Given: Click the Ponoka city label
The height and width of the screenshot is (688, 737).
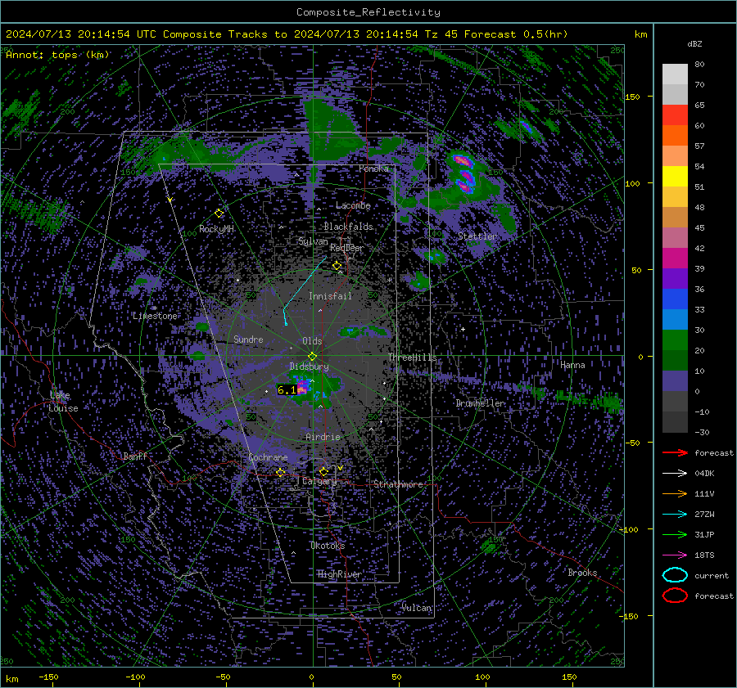Looking at the screenshot, I should [x=373, y=169].
